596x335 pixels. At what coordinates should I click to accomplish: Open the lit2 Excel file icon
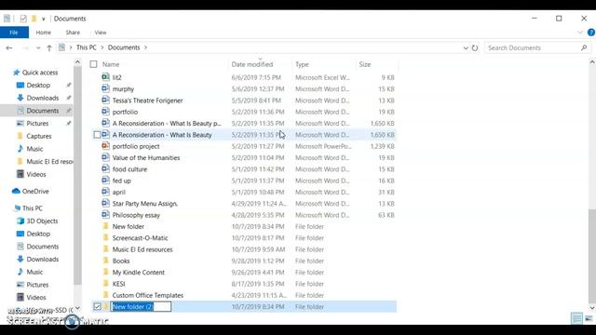coord(105,77)
